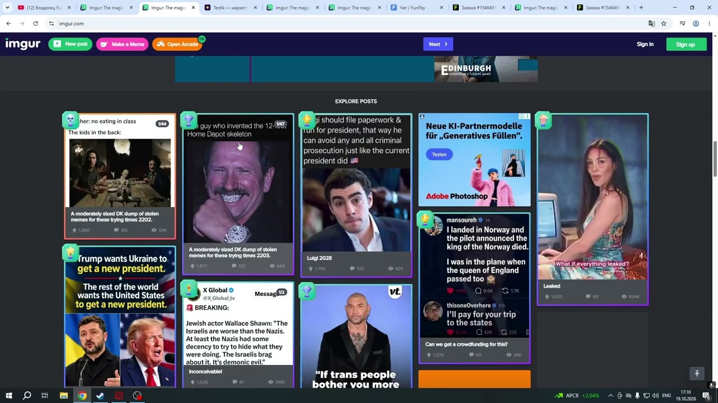Open the Trump wants Ukraine post
This screenshot has width=718, height=403.
pyautogui.click(x=119, y=316)
